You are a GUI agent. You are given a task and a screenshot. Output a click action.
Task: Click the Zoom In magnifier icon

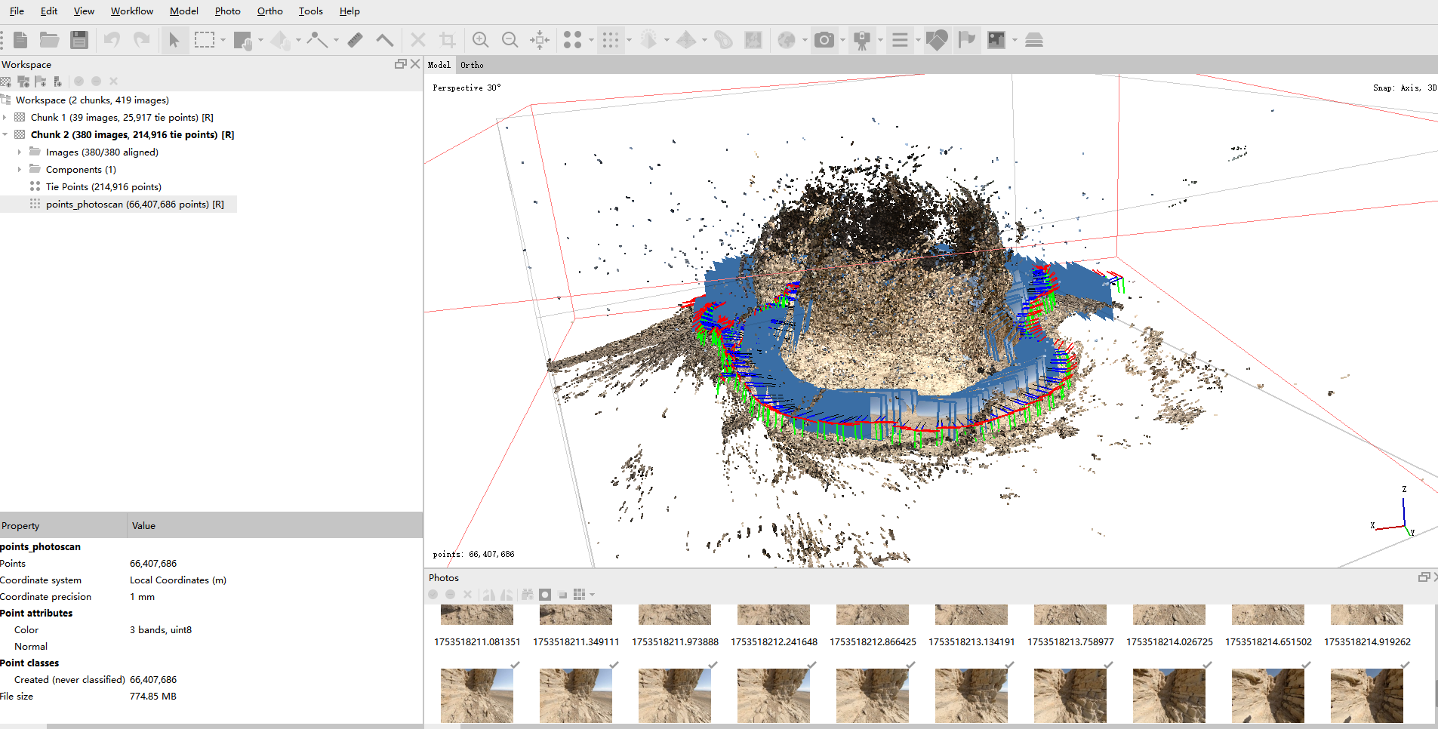click(x=480, y=40)
